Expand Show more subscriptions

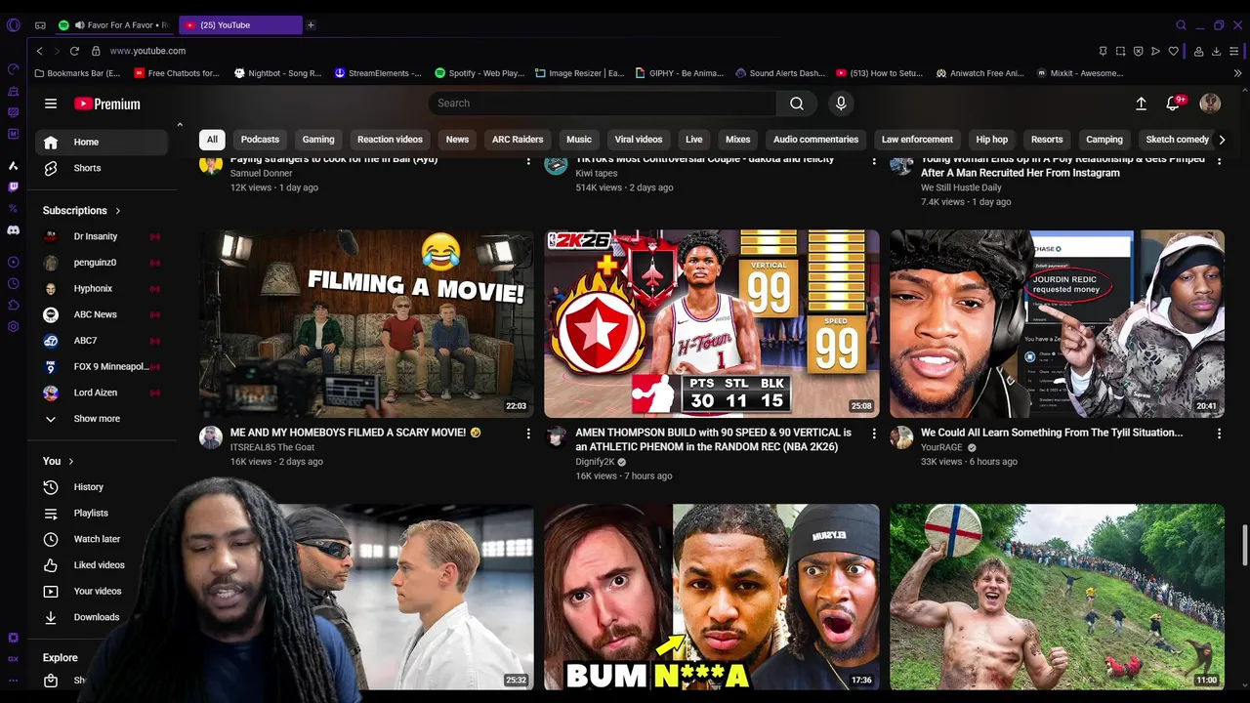(x=97, y=419)
